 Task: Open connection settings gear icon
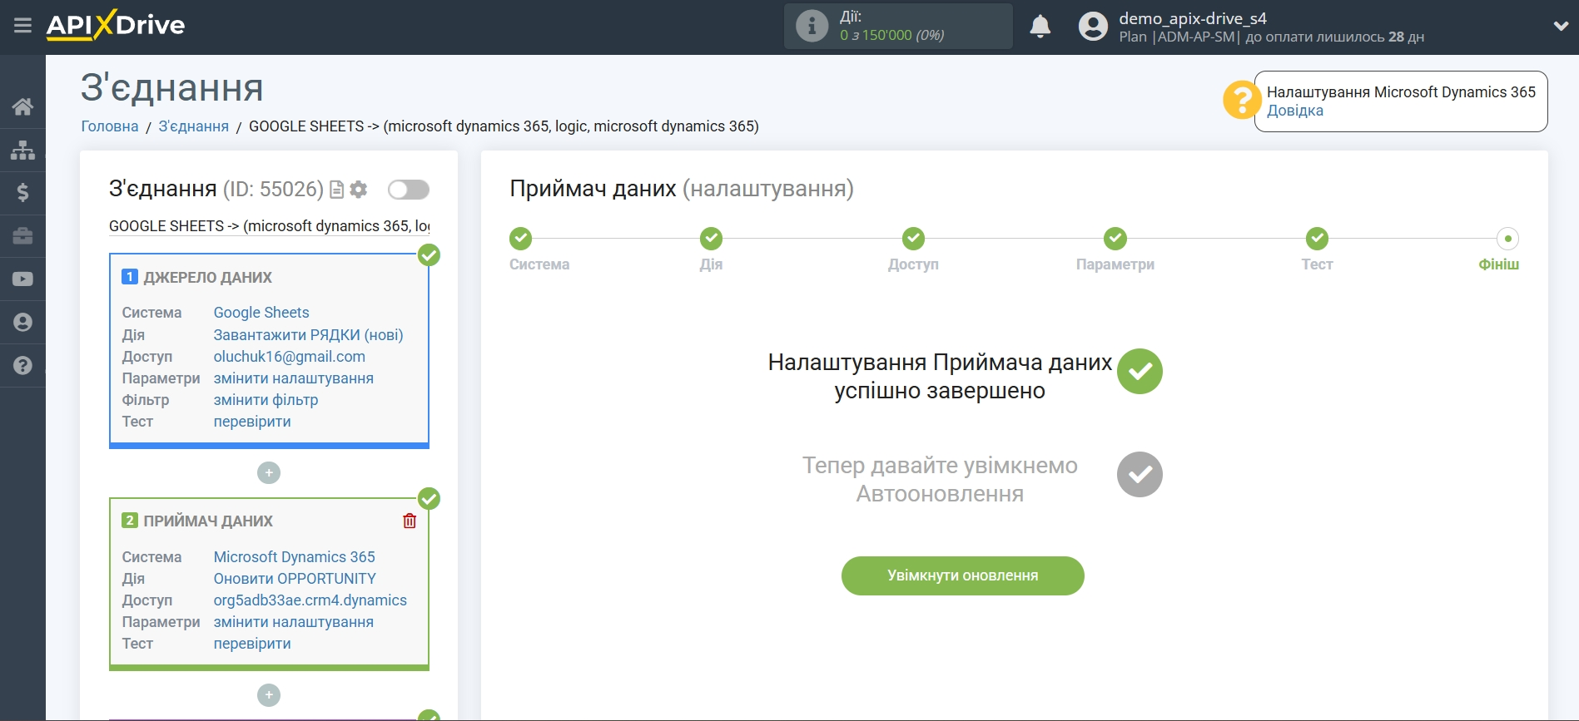tap(359, 190)
